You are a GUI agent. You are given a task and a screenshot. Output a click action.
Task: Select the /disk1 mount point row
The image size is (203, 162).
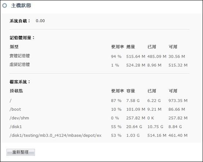click(16, 127)
